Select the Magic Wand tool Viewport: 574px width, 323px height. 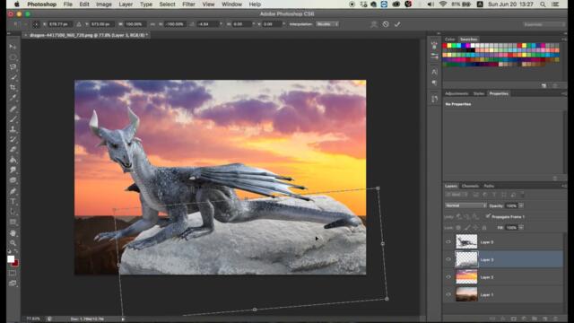tap(13, 77)
